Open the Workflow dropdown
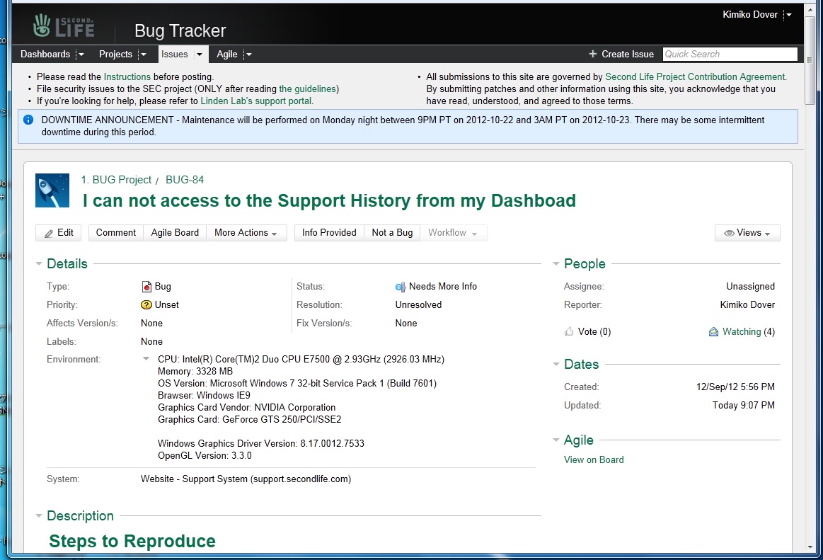 pos(453,233)
